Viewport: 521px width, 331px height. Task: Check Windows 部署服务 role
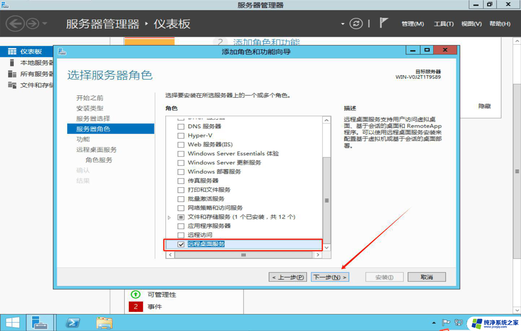[181, 172]
